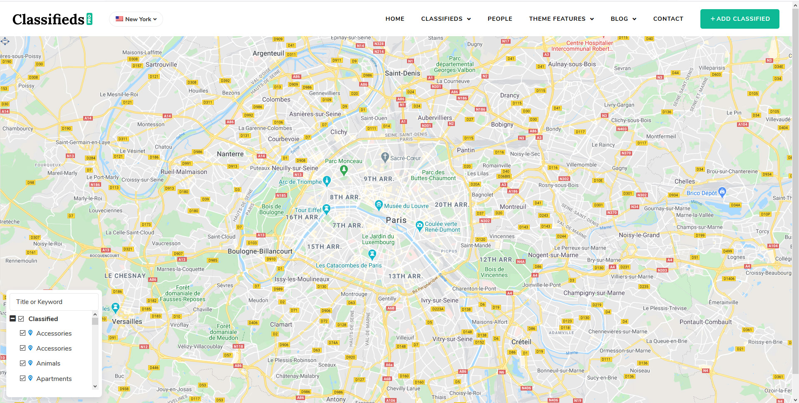Click the category list scroll-down arrow

point(95,386)
